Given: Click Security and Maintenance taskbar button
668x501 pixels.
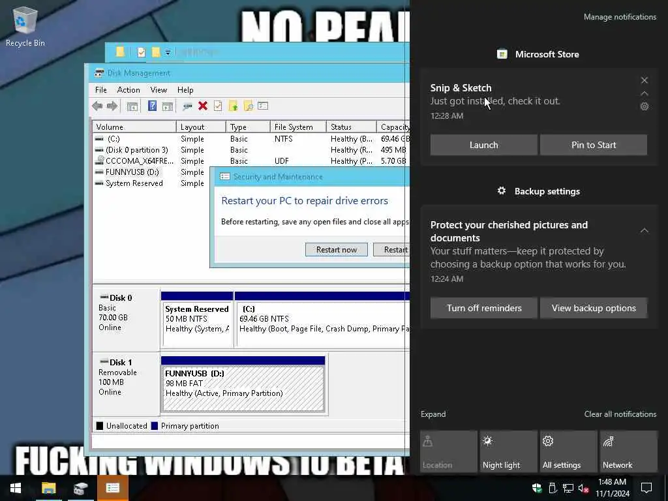Looking at the screenshot, I should (112, 488).
